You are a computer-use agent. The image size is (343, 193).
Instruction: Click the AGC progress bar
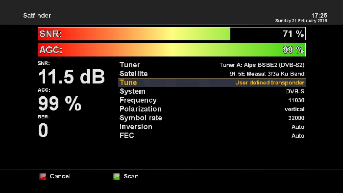click(171, 50)
